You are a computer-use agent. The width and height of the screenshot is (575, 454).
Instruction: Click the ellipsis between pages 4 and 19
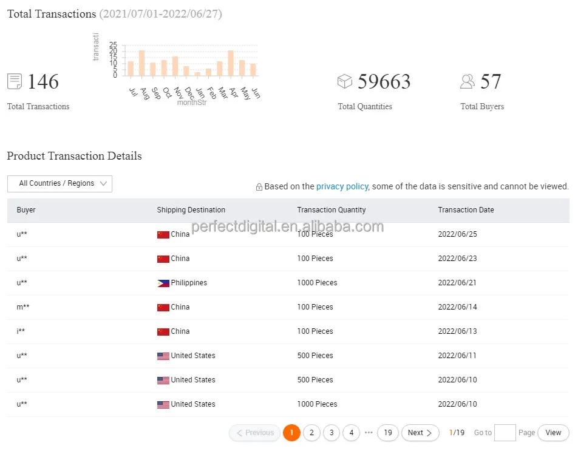369,433
